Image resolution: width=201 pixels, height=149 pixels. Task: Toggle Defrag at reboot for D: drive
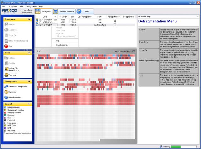[115, 22]
